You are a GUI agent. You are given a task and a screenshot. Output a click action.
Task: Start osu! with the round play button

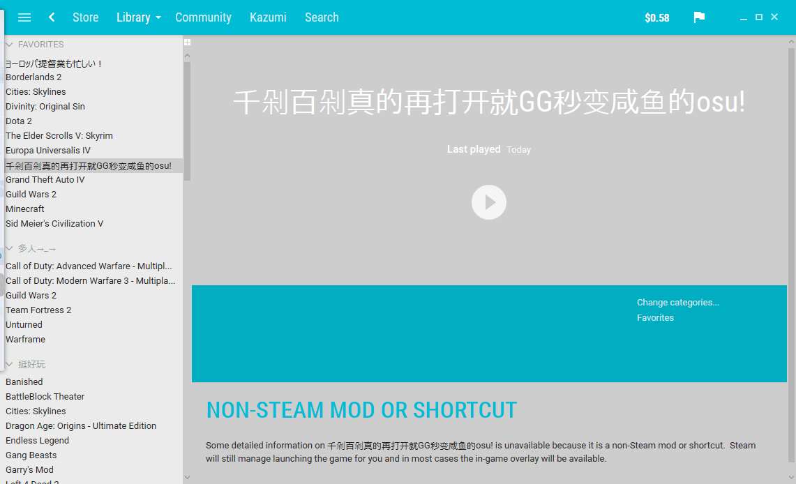[x=489, y=202]
